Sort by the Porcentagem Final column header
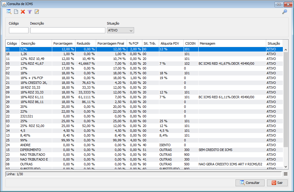This screenshot has width=294, height=192. [x=111, y=43]
